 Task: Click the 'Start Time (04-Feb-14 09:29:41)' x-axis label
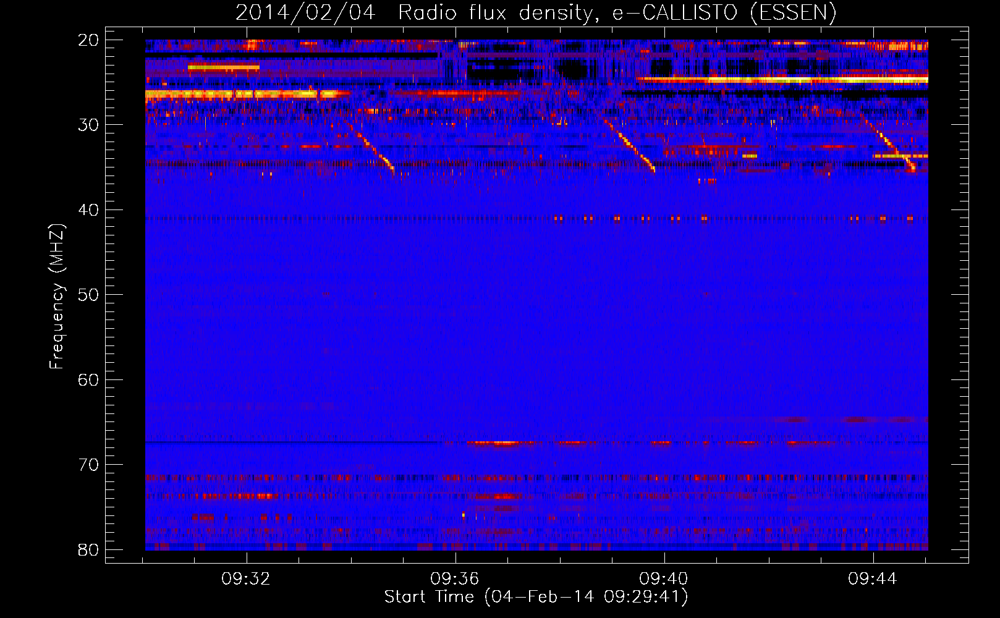536,597
